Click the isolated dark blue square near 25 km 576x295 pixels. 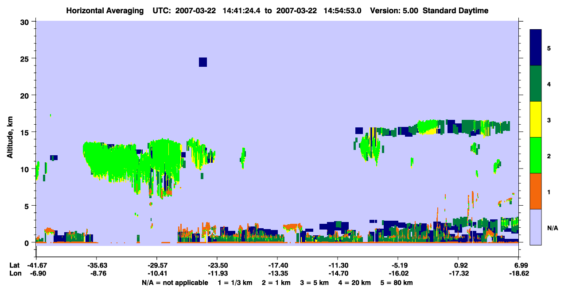tap(203, 62)
